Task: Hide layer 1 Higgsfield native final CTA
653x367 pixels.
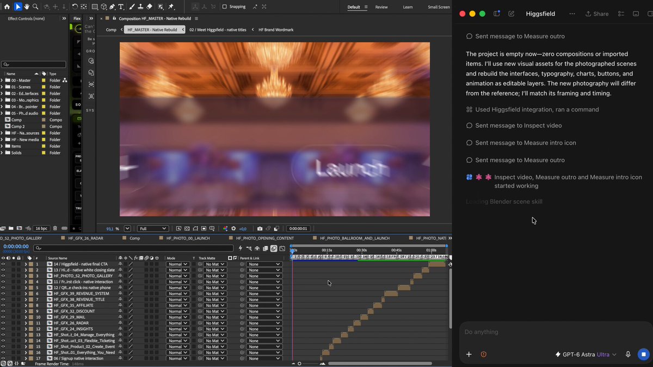Action: pos(3,264)
